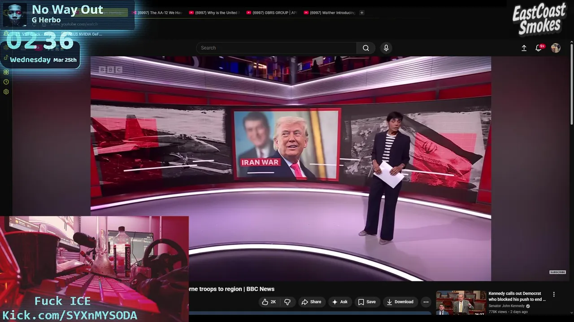Save the video to a playlist

click(366, 302)
